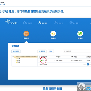Focus the 搜索关键词 search field
Screen dimensions: 91x91
[x=77, y=51]
